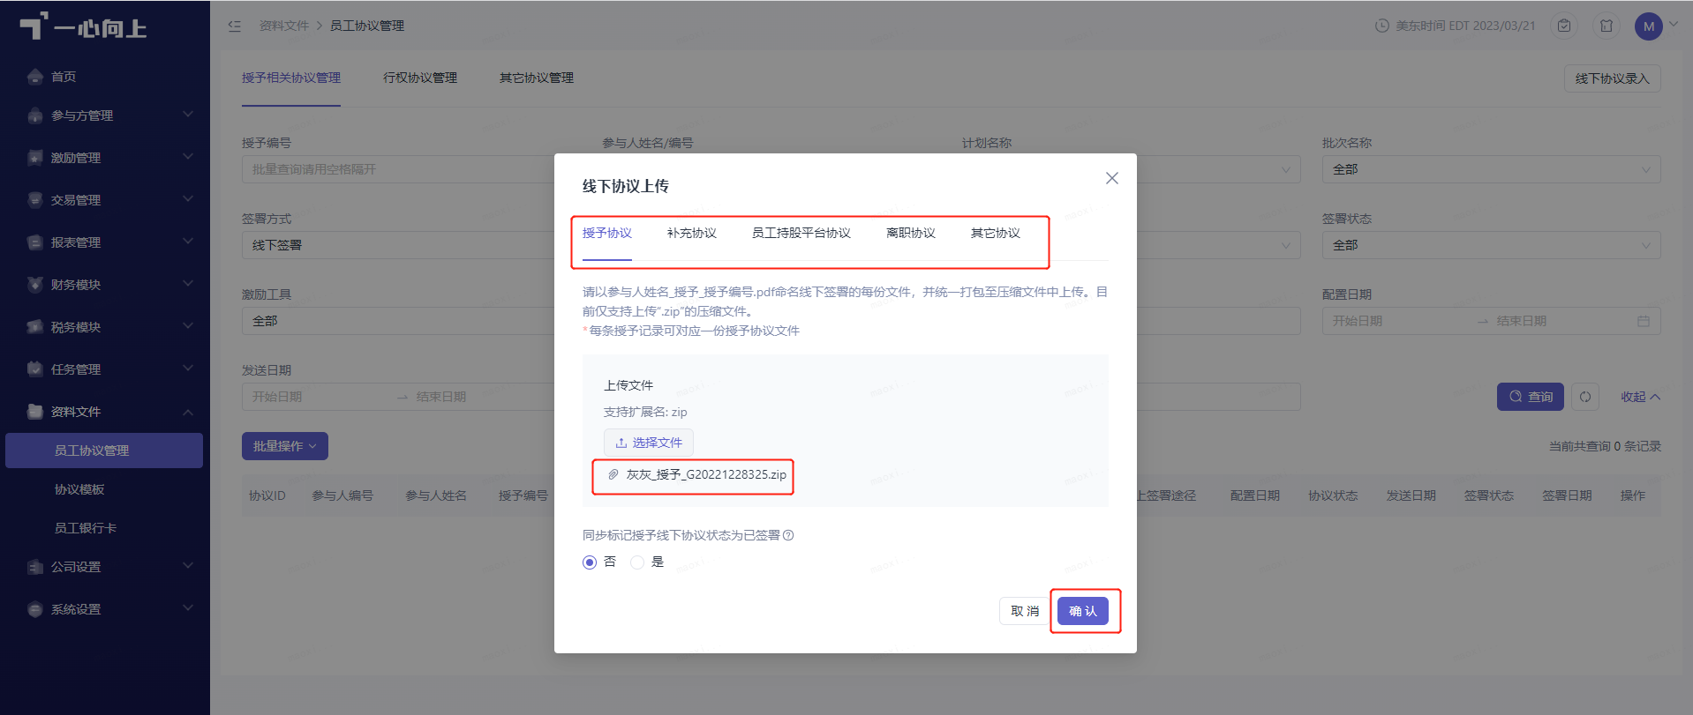Click the help icon next to 同步标记 label

(x=788, y=535)
